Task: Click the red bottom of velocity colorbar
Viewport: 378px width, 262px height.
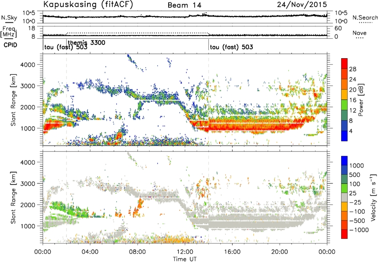Action: click(344, 234)
